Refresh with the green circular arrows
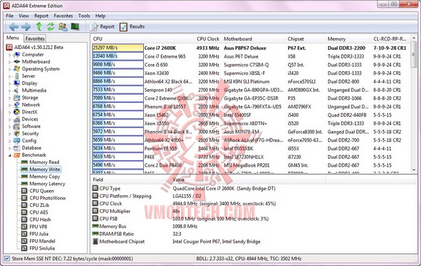 coord(50,26)
